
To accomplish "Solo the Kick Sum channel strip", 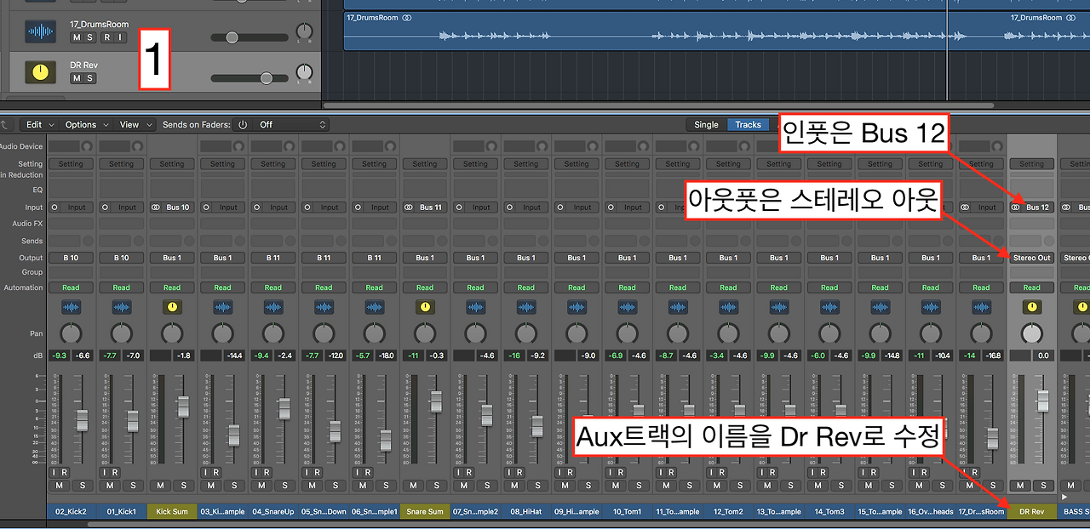I will 184,486.
